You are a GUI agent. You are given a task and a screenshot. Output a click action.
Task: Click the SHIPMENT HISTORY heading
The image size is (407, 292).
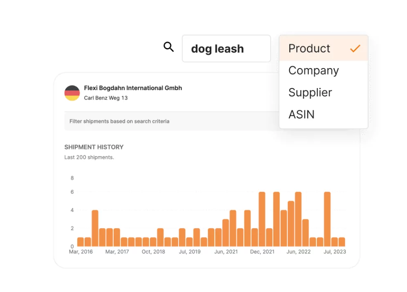pyautogui.click(x=94, y=147)
